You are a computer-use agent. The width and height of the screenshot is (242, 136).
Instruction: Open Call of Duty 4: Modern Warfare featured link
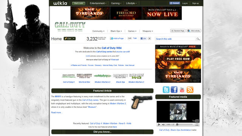(x=103, y=124)
